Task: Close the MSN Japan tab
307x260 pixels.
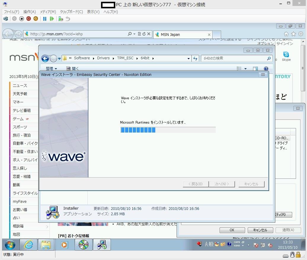Action: [209, 35]
